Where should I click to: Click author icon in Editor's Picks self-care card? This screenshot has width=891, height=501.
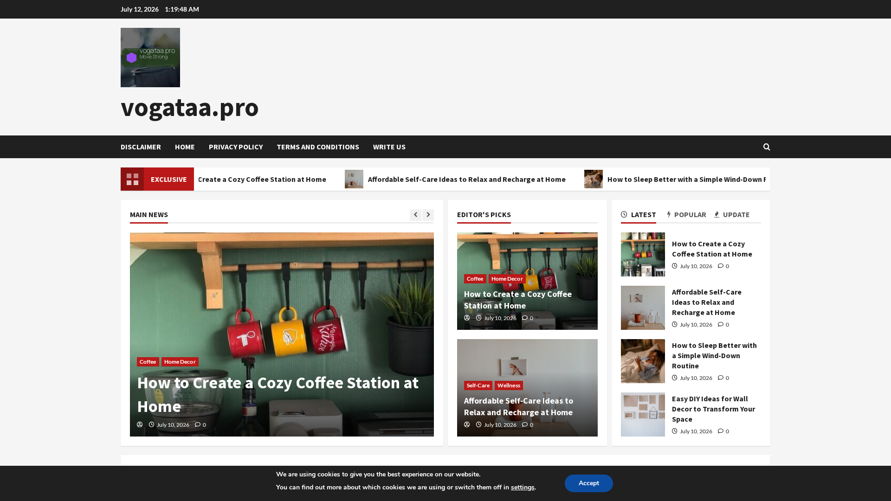[x=467, y=424]
